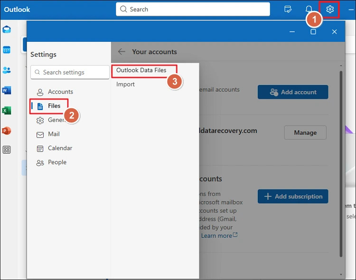This screenshot has width=356, height=280.
Task: Launch PowerPoint from the sidebar
Action: [7, 131]
